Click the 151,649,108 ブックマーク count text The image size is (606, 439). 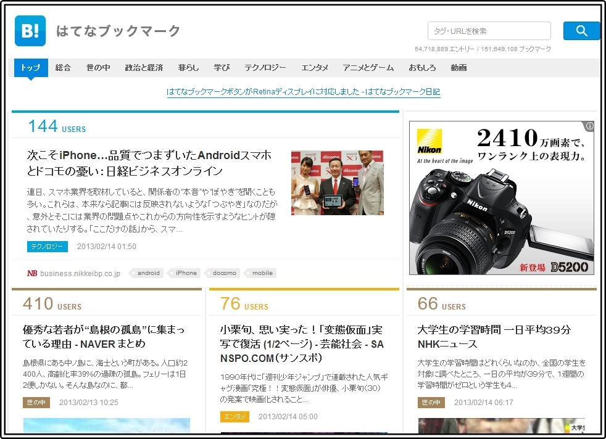pos(516,49)
